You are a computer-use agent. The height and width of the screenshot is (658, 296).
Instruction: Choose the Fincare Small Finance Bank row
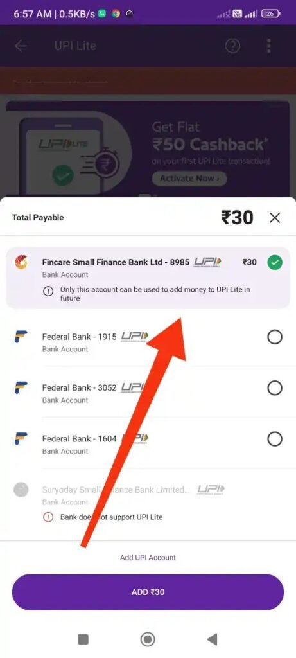click(x=148, y=278)
